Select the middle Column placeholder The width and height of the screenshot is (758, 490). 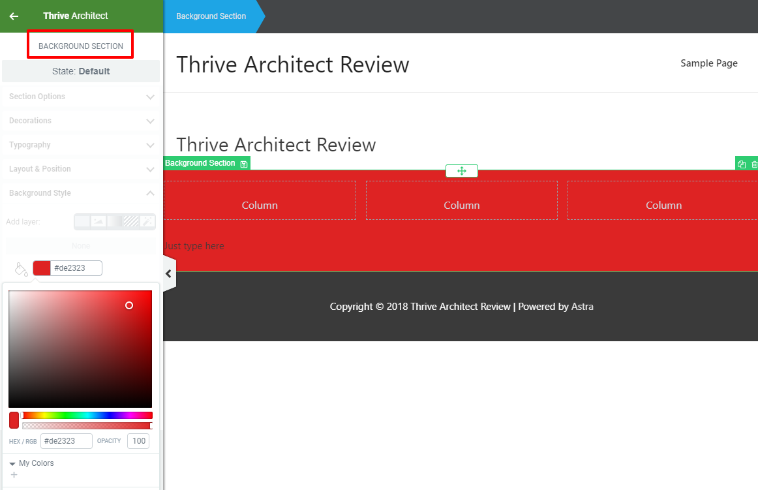tap(462, 200)
